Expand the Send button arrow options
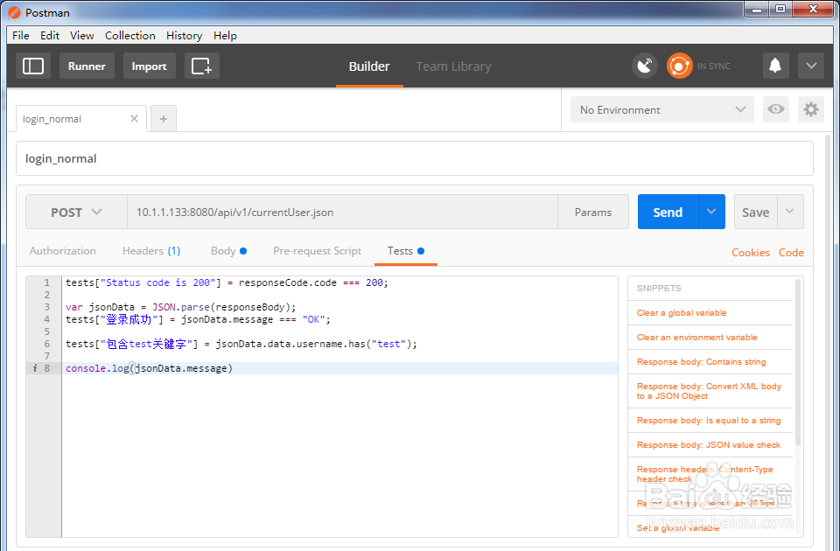 711,212
